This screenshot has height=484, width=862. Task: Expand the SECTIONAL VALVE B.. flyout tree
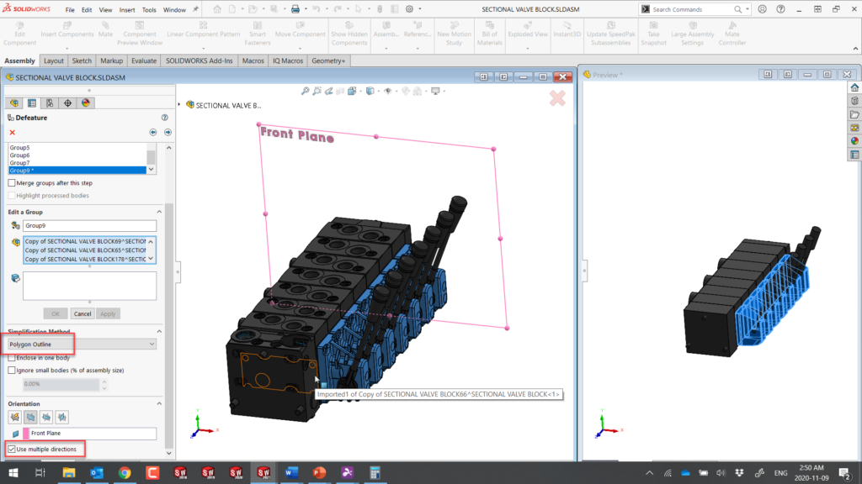tap(179, 105)
